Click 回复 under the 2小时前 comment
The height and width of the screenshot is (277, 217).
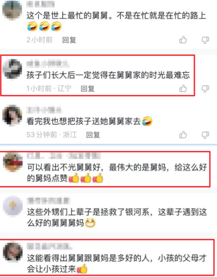point(69,40)
